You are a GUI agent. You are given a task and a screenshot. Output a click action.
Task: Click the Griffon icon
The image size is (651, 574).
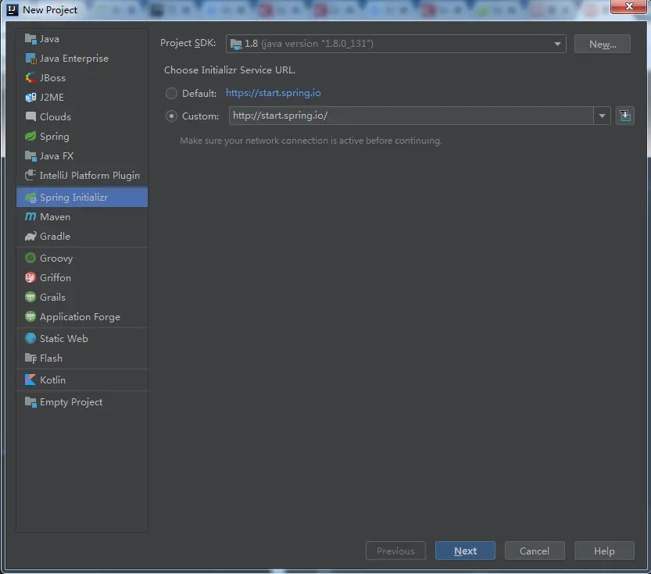pos(30,277)
